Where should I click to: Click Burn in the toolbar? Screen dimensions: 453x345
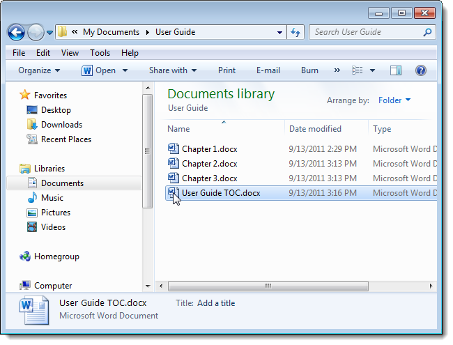(x=309, y=70)
